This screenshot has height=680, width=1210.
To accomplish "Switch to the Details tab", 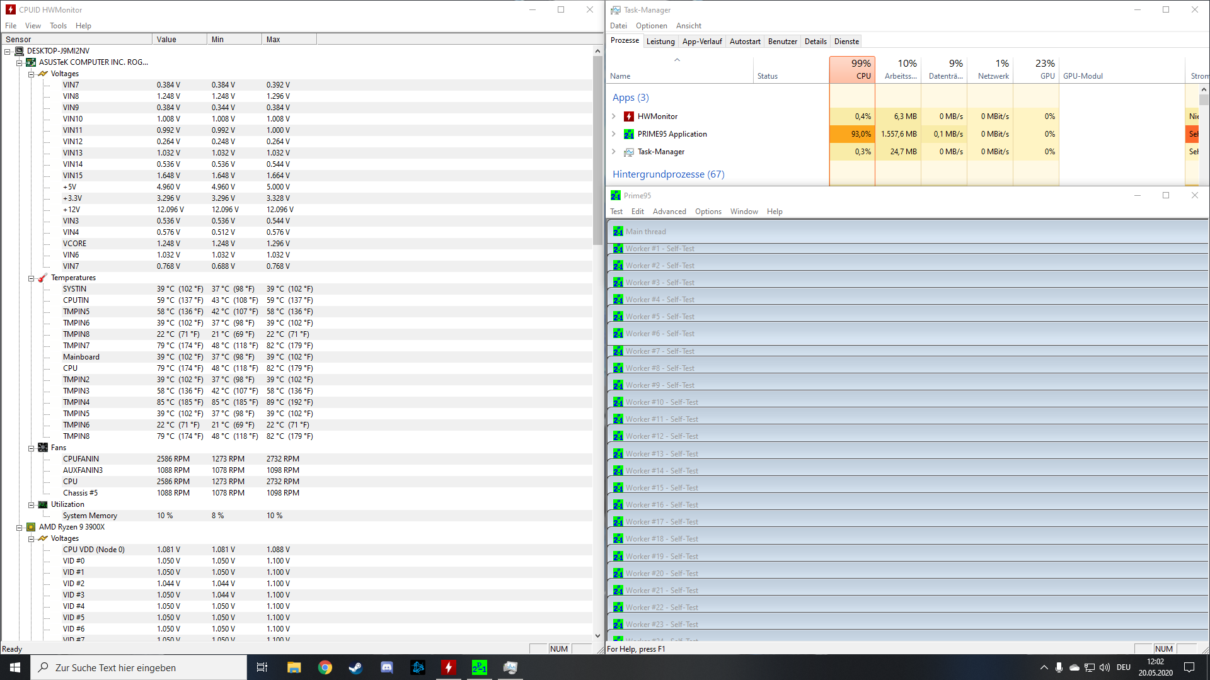I will click(x=815, y=42).
